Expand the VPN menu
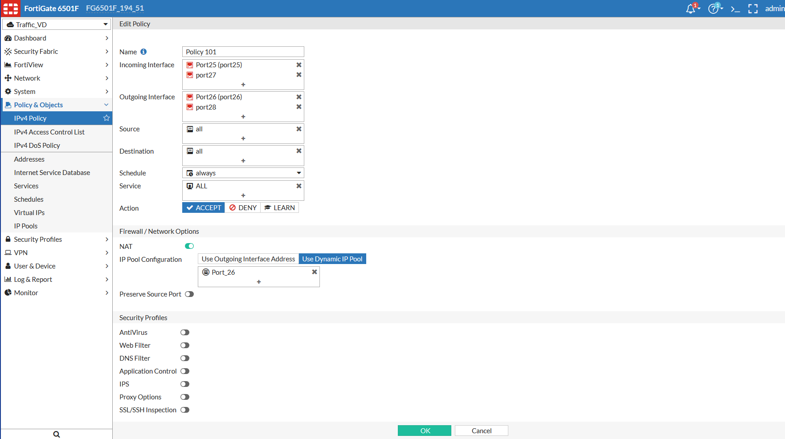Image resolution: width=785 pixels, height=439 pixels. click(57, 252)
